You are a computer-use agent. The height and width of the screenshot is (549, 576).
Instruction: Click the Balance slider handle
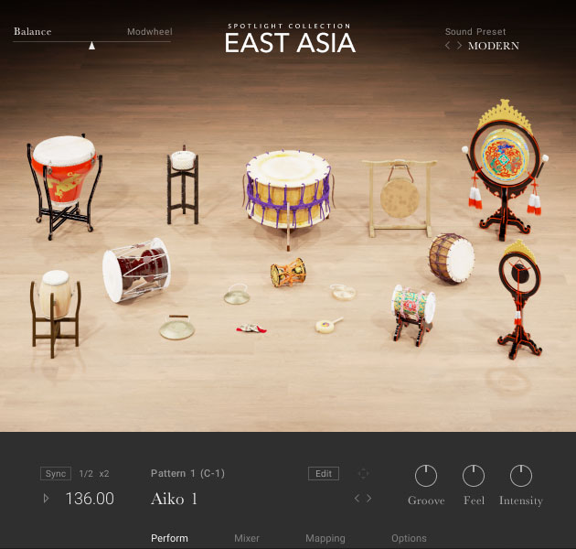pyautogui.click(x=91, y=46)
